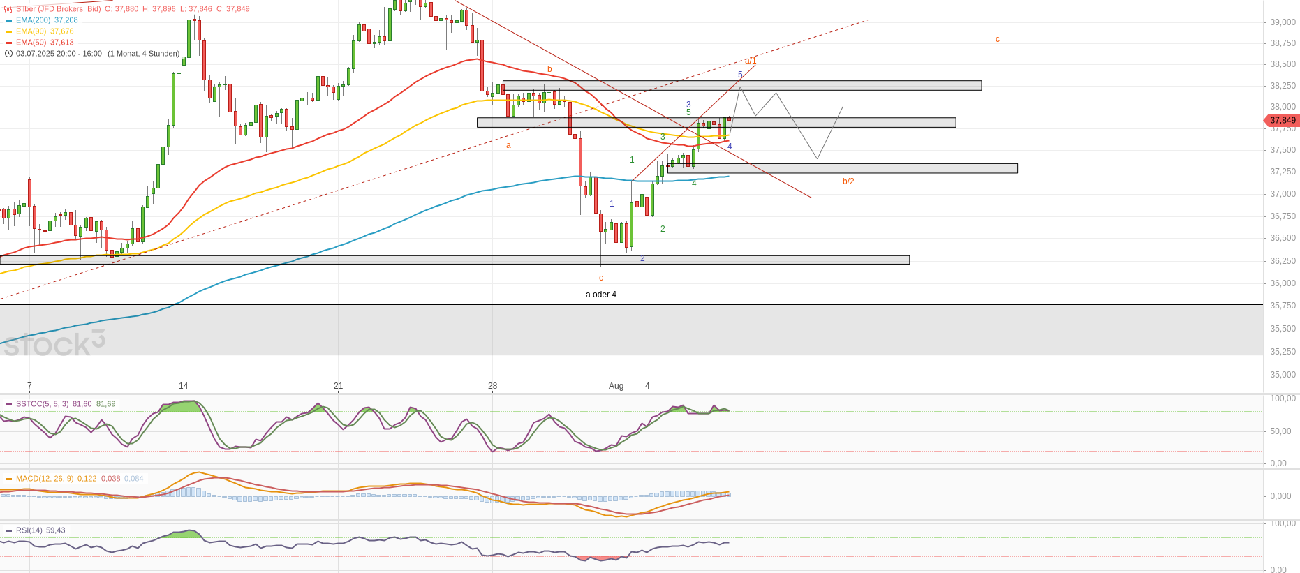Click the orange 'b/2' wave label
1300x573 pixels.
pos(848,181)
